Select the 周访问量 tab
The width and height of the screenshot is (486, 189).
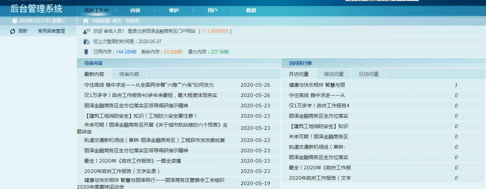tap(334, 74)
